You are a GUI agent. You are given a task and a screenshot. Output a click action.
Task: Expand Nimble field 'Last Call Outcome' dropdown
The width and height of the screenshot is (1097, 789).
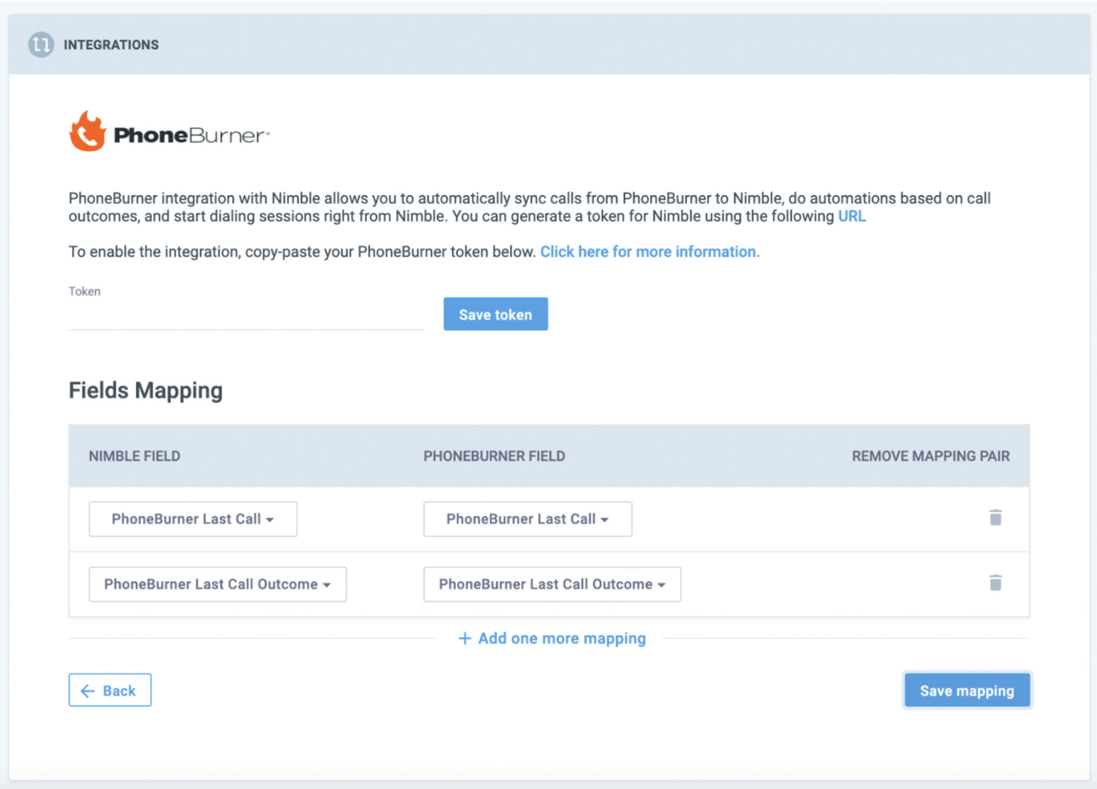217,584
